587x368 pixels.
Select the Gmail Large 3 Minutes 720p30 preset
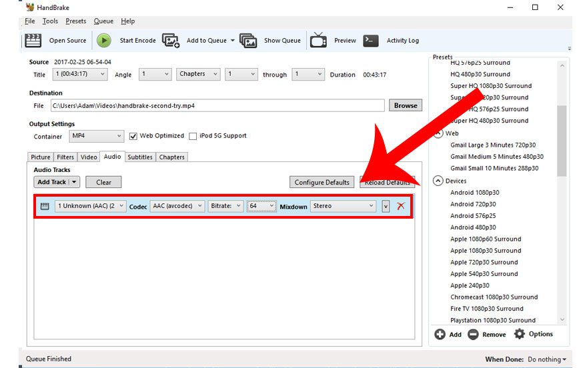(493, 145)
